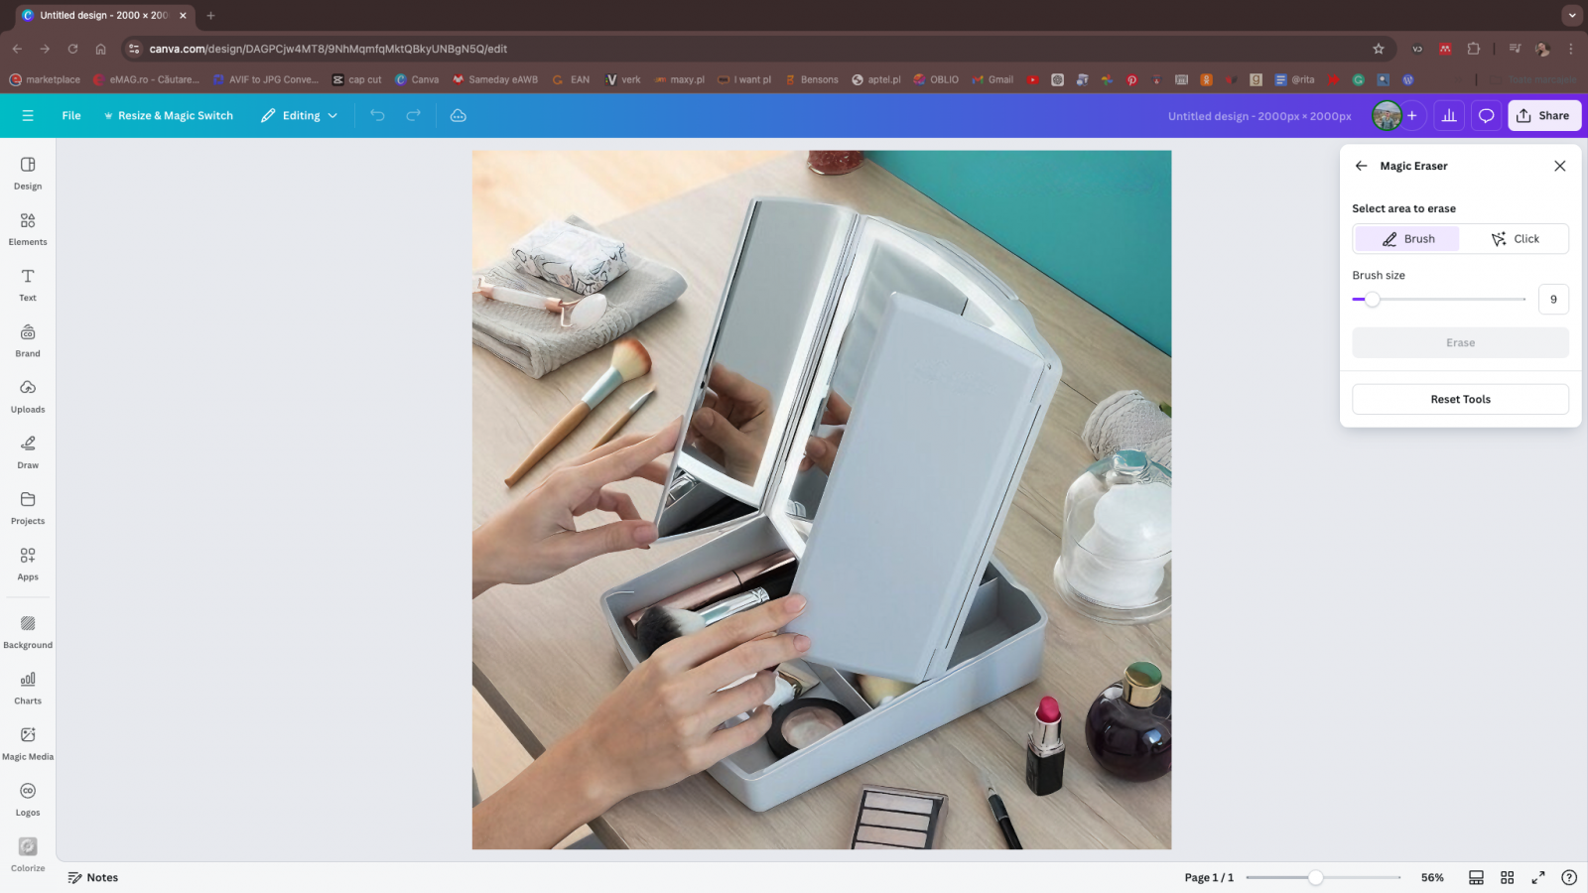Open the OBLIO bookmark
The width and height of the screenshot is (1588, 893).
[936, 79]
